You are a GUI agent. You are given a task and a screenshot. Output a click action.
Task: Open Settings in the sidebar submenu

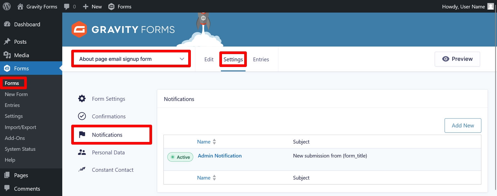(x=14, y=116)
